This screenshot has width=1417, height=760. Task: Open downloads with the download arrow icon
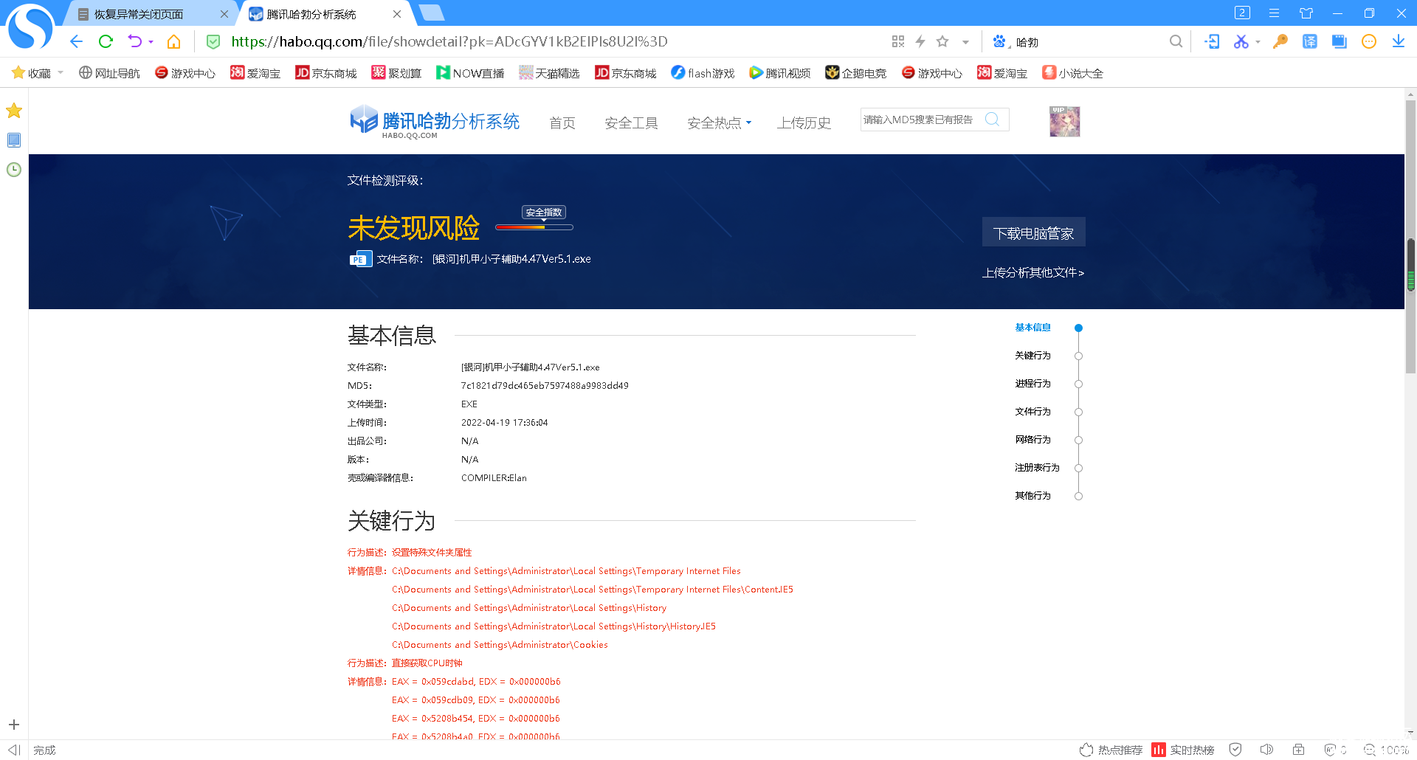[x=1399, y=42]
